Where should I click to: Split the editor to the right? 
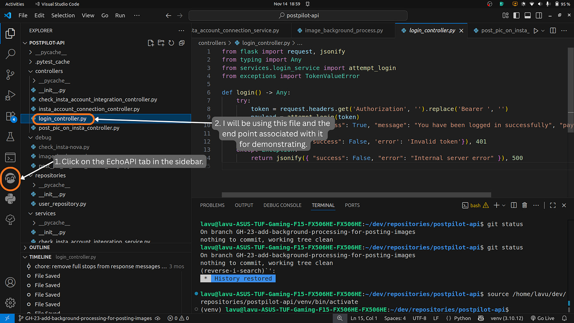click(553, 30)
